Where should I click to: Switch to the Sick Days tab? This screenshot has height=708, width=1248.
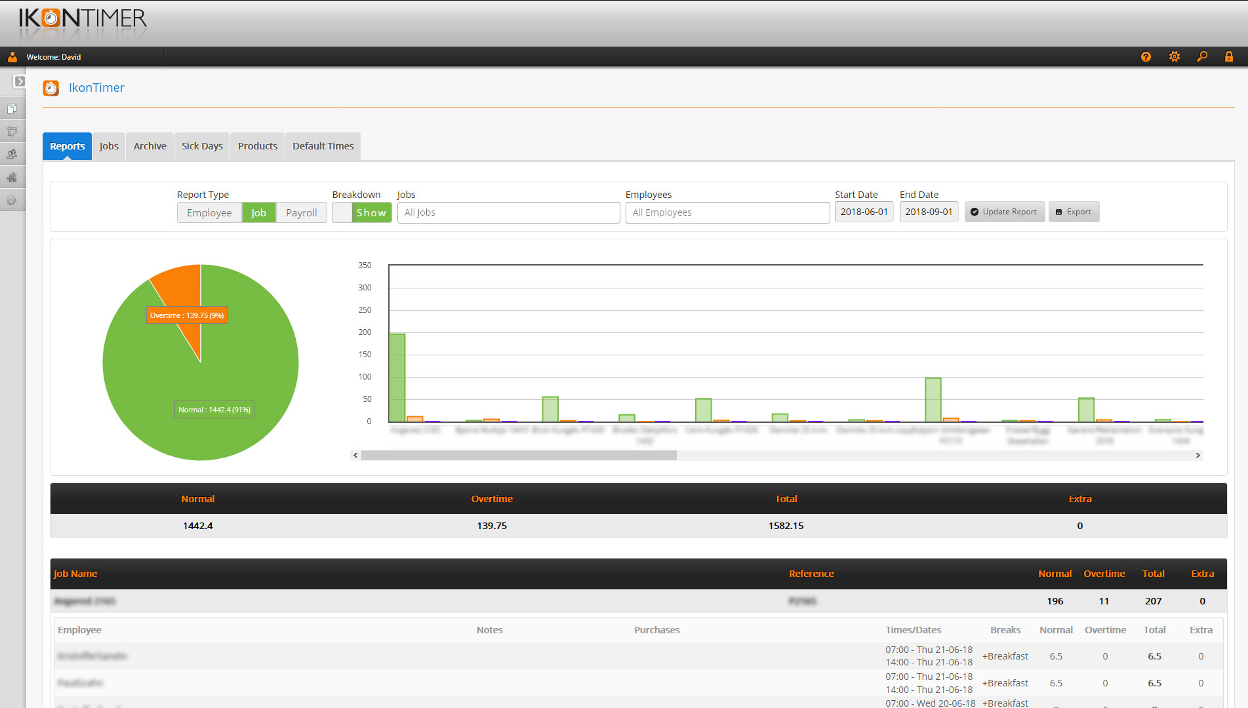[x=201, y=146]
